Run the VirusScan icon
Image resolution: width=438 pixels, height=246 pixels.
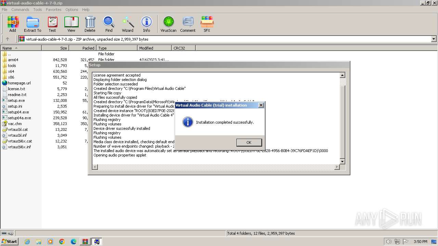coord(168,24)
